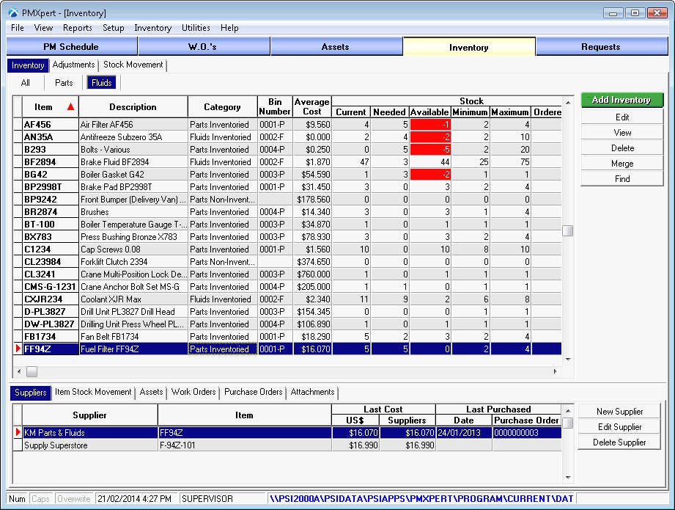Click the red sort arrow in Item header
Screen dimensions: 675x510
70,107
